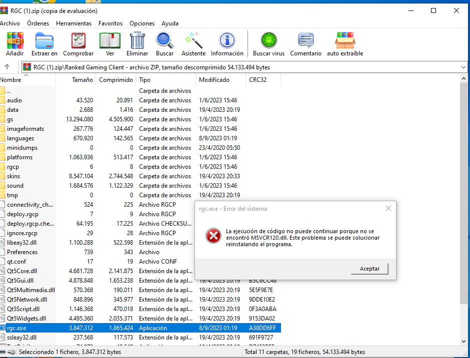Sort list by Tamaño column header

(76, 79)
